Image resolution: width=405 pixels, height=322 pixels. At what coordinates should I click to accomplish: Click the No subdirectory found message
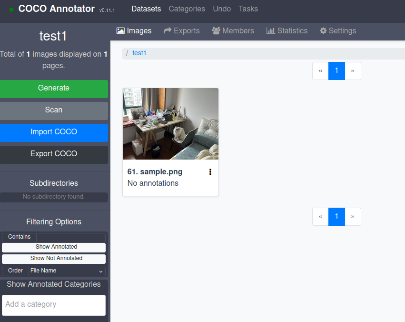click(x=53, y=197)
